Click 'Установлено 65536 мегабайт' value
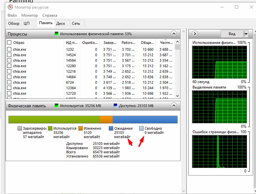Screen dimensions: 256x194 [106, 156]
